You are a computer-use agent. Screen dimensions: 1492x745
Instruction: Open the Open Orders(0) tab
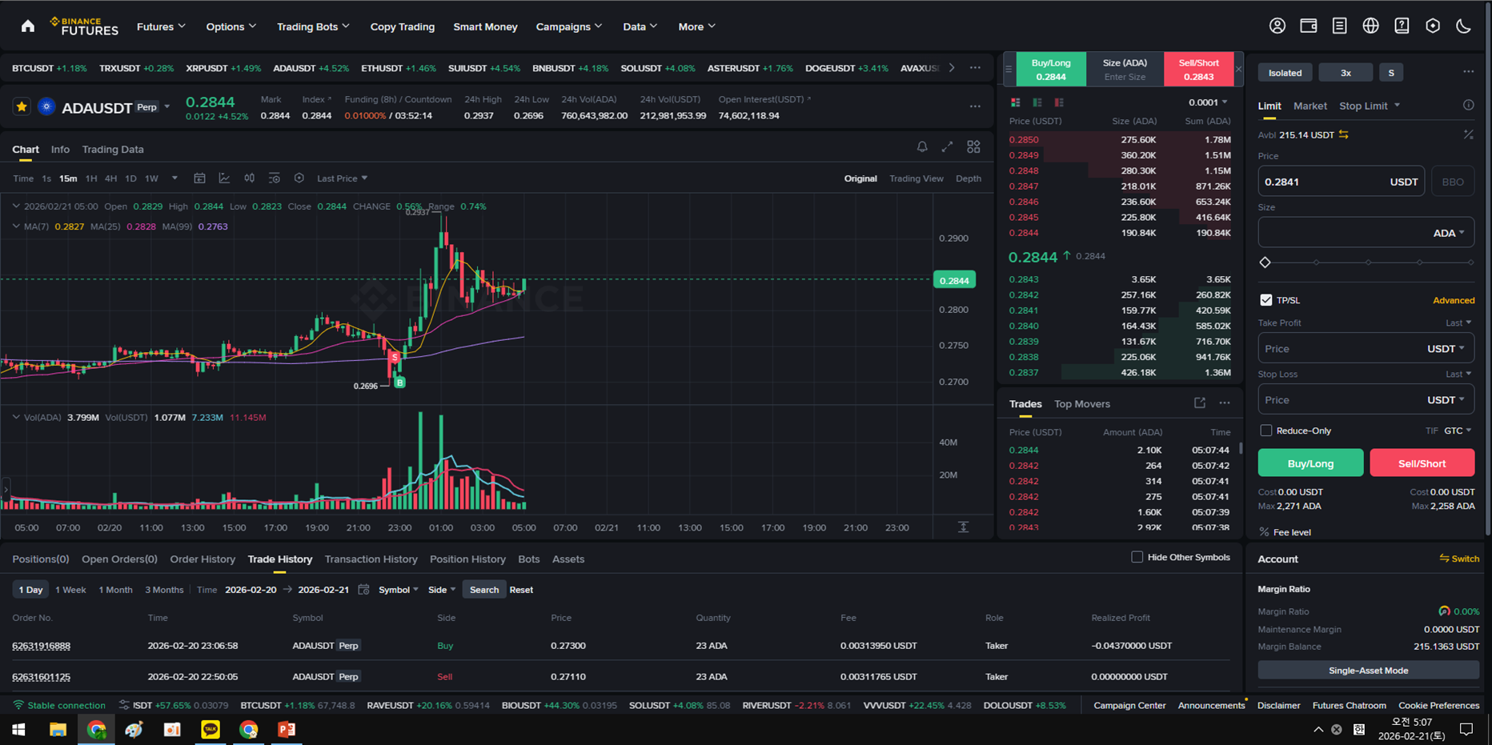point(119,559)
